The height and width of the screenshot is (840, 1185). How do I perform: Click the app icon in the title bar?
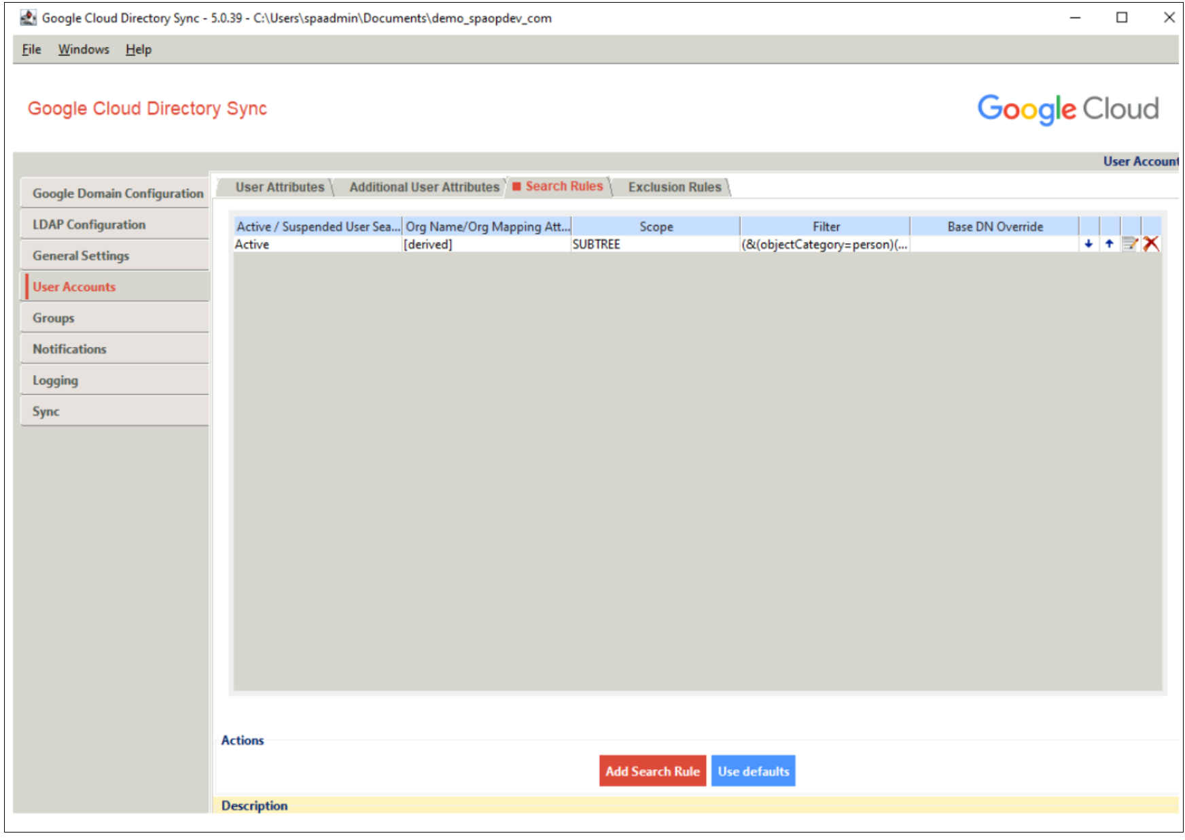29,18
